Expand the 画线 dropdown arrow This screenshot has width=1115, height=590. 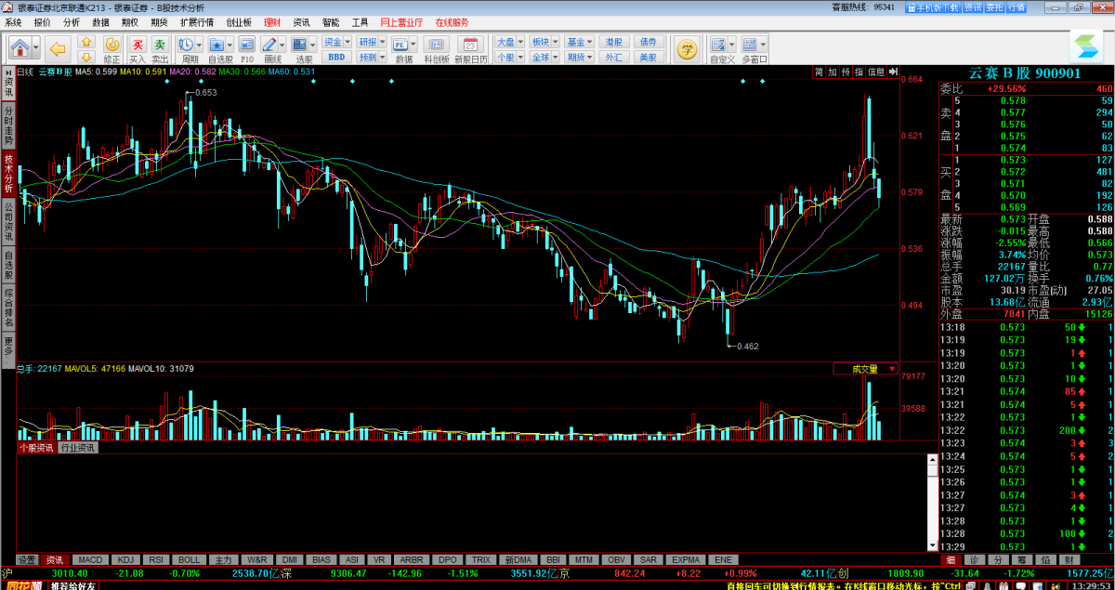point(284,45)
